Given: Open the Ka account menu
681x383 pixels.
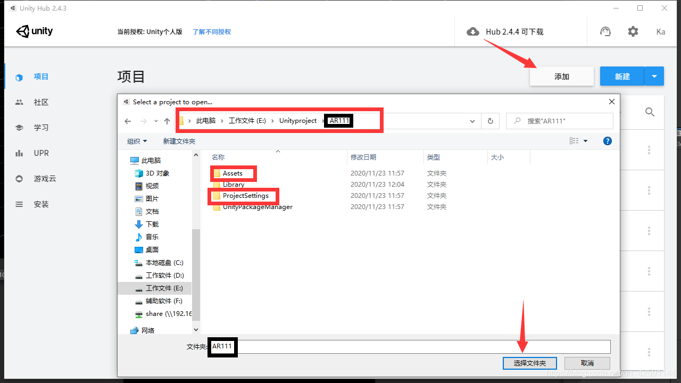Looking at the screenshot, I should (661, 32).
